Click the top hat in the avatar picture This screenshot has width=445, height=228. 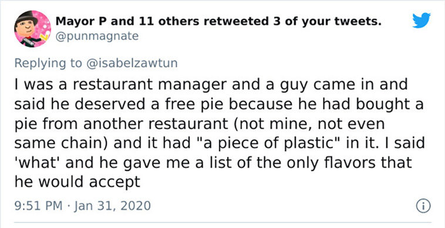pos(26,19)
